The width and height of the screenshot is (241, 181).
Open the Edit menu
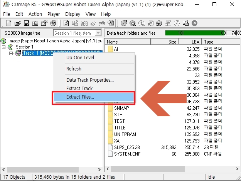point(19,14)
